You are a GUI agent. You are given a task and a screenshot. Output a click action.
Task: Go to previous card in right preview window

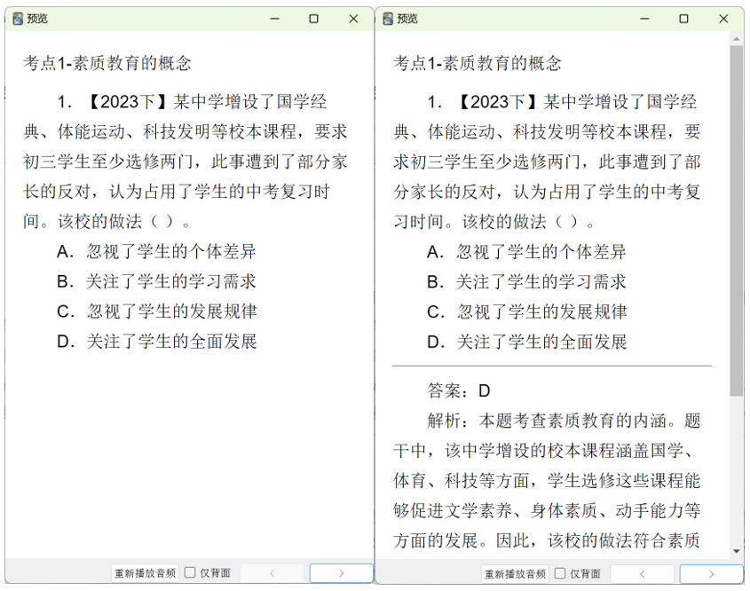click(x=643, y=573)
